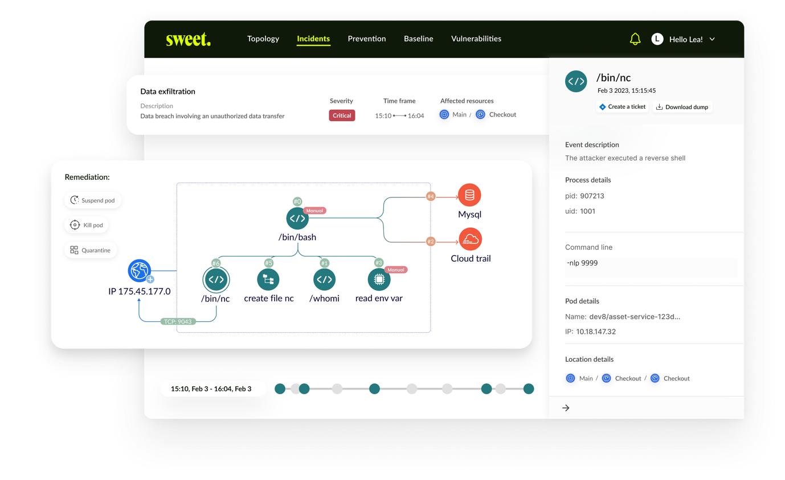Screen dimensions: 785x480
Task: Select the Mysql database node
Action: pos(469,195)
